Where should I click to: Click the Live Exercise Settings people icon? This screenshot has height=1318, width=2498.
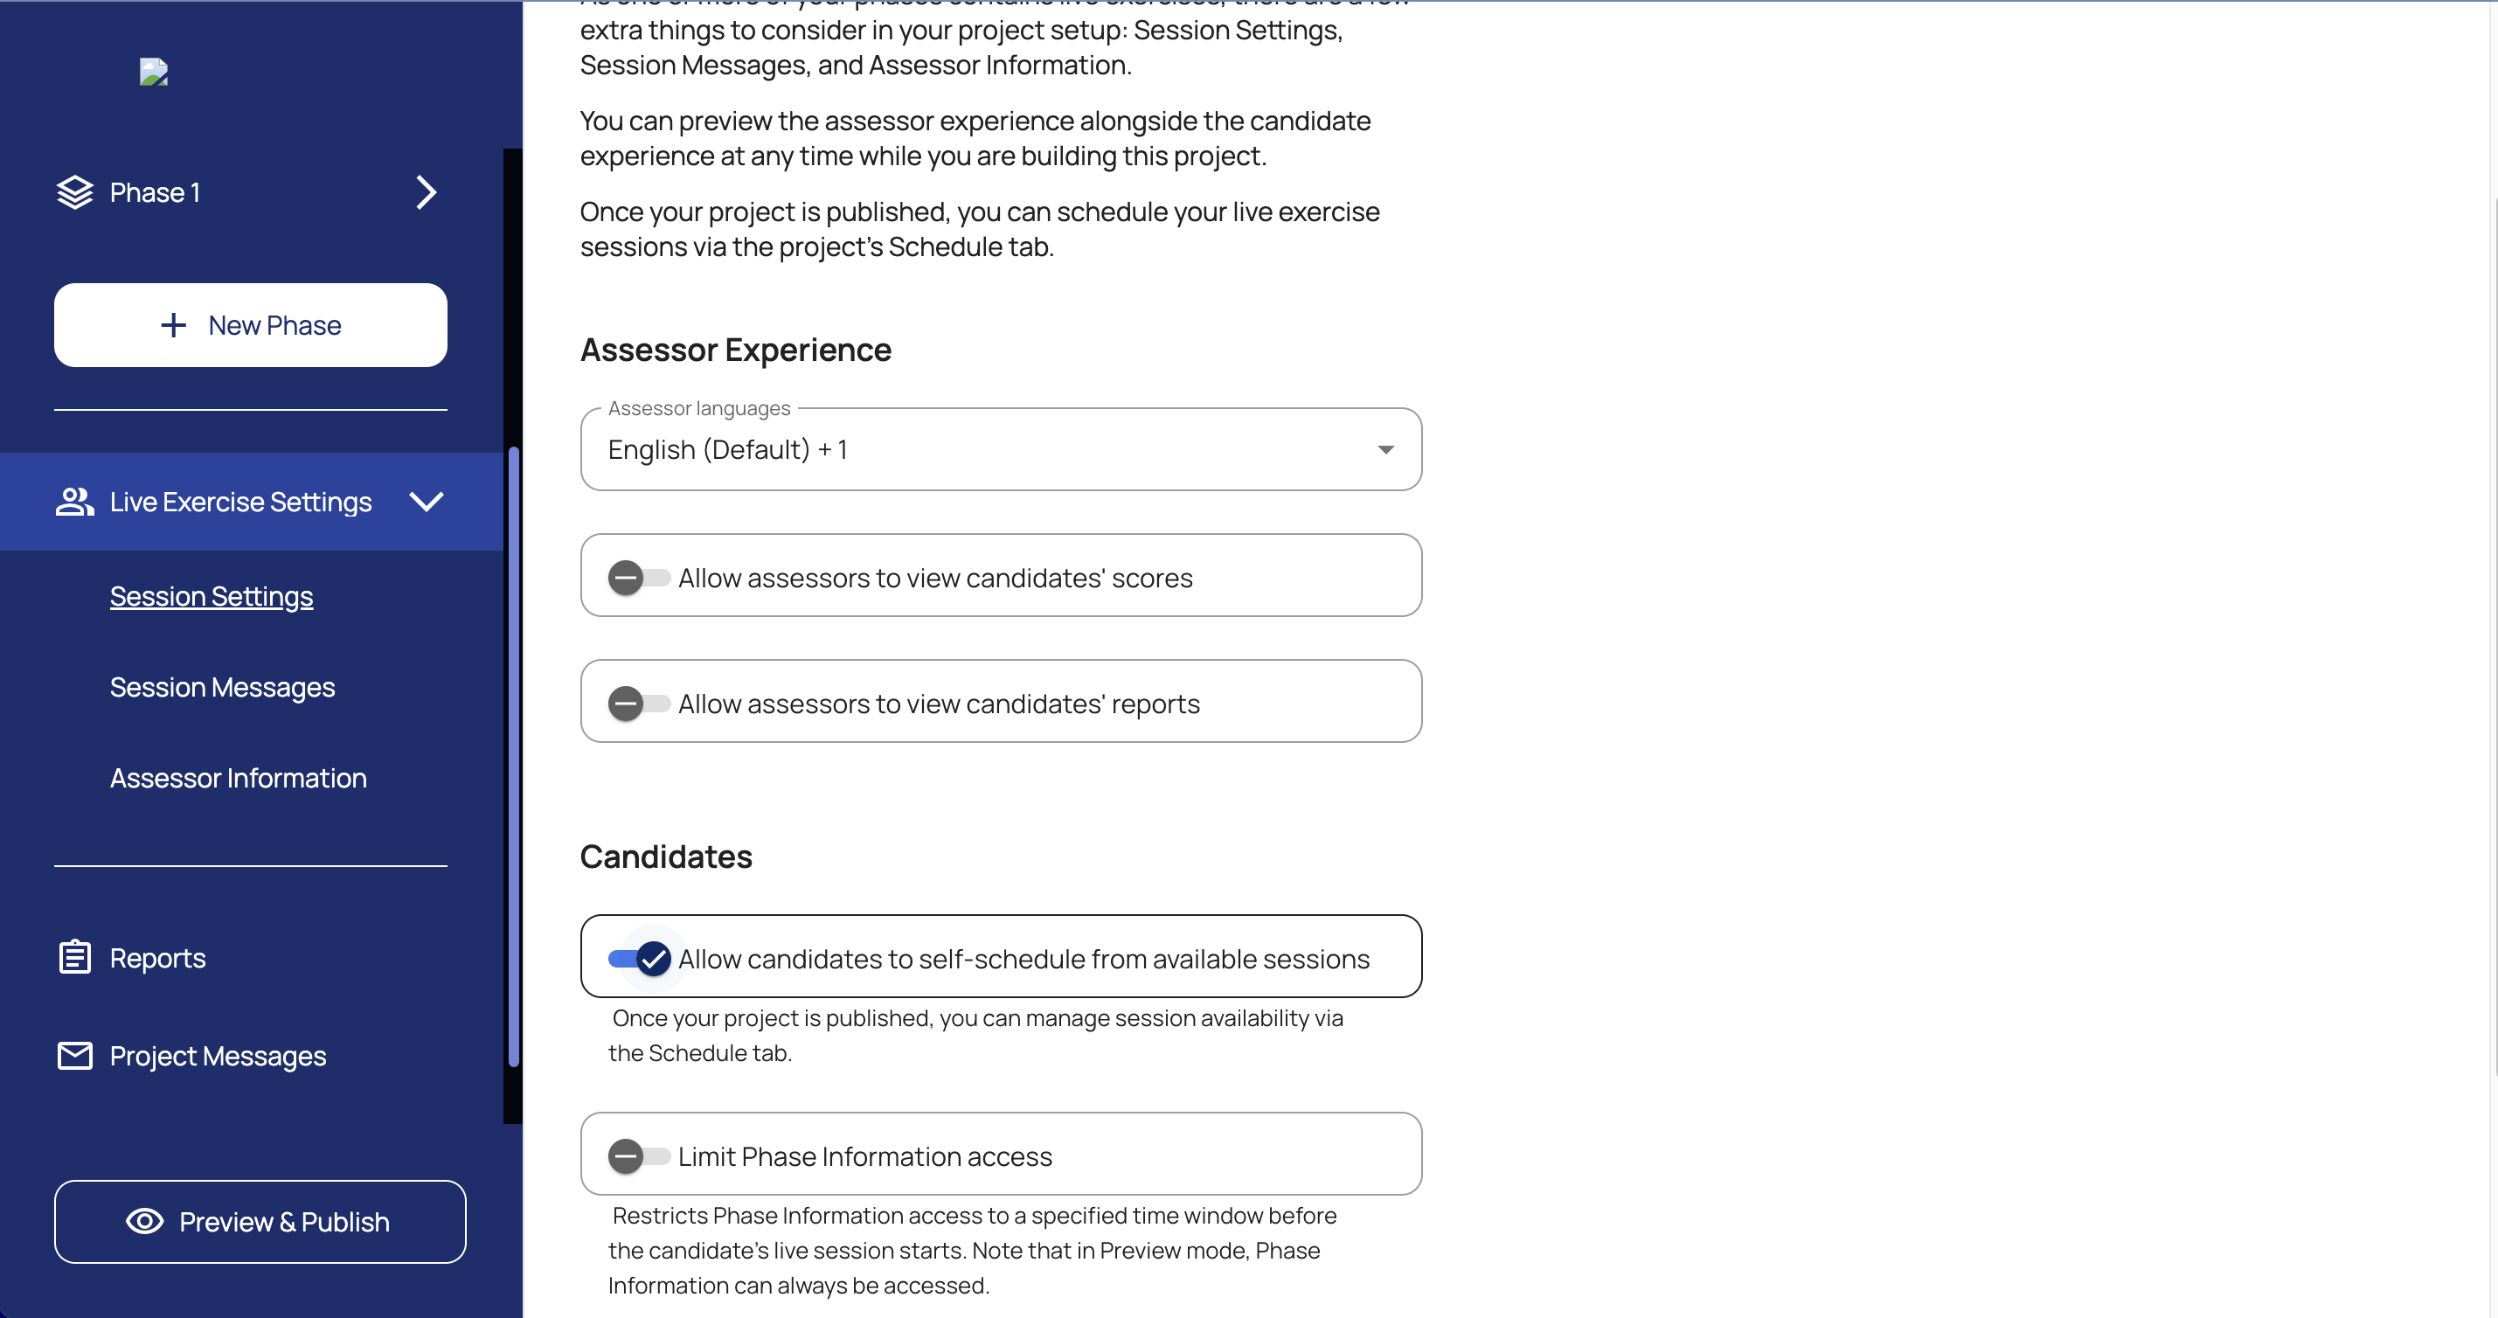coord(74,502)
